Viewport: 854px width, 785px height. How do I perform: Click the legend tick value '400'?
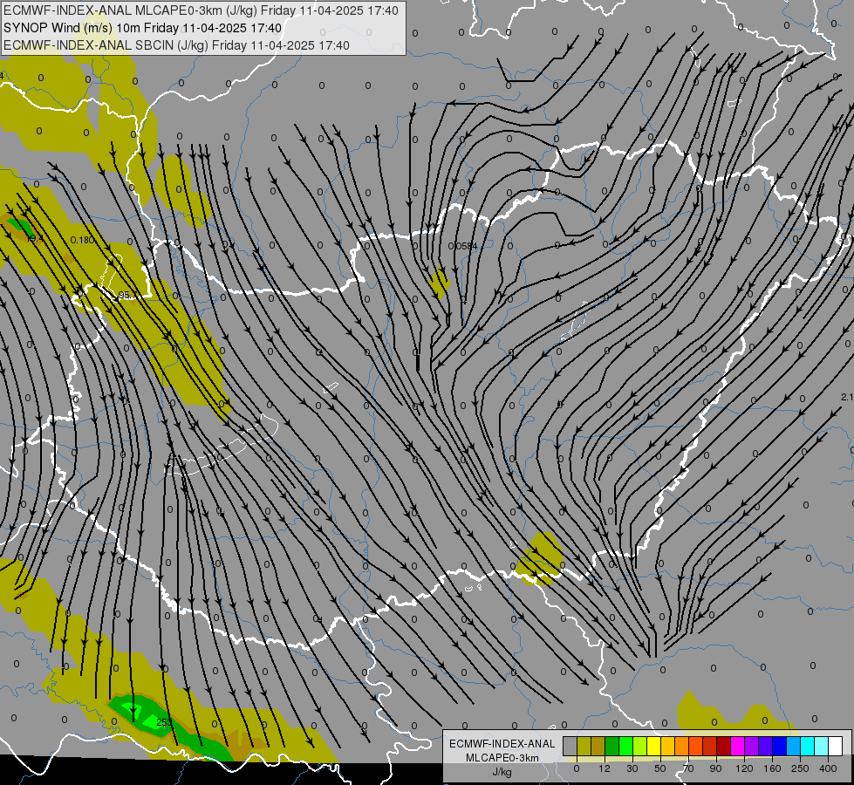click(x=828, y=768)
